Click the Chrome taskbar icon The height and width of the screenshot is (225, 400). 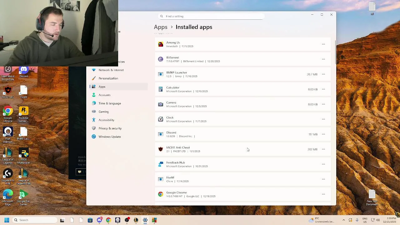[108, 220]
